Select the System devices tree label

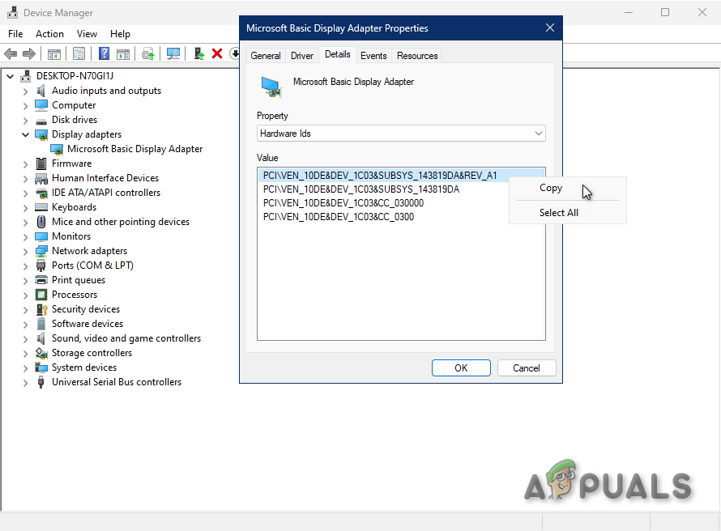(84, 367)
